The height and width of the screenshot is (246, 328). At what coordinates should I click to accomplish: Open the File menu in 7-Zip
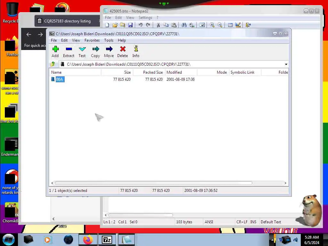tap(54, 40)
